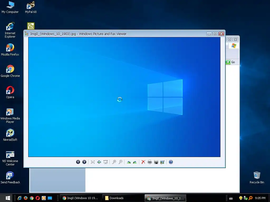Click the Windows Start button
This screenshot has width=270, height=202.
(x=8, y=198)
